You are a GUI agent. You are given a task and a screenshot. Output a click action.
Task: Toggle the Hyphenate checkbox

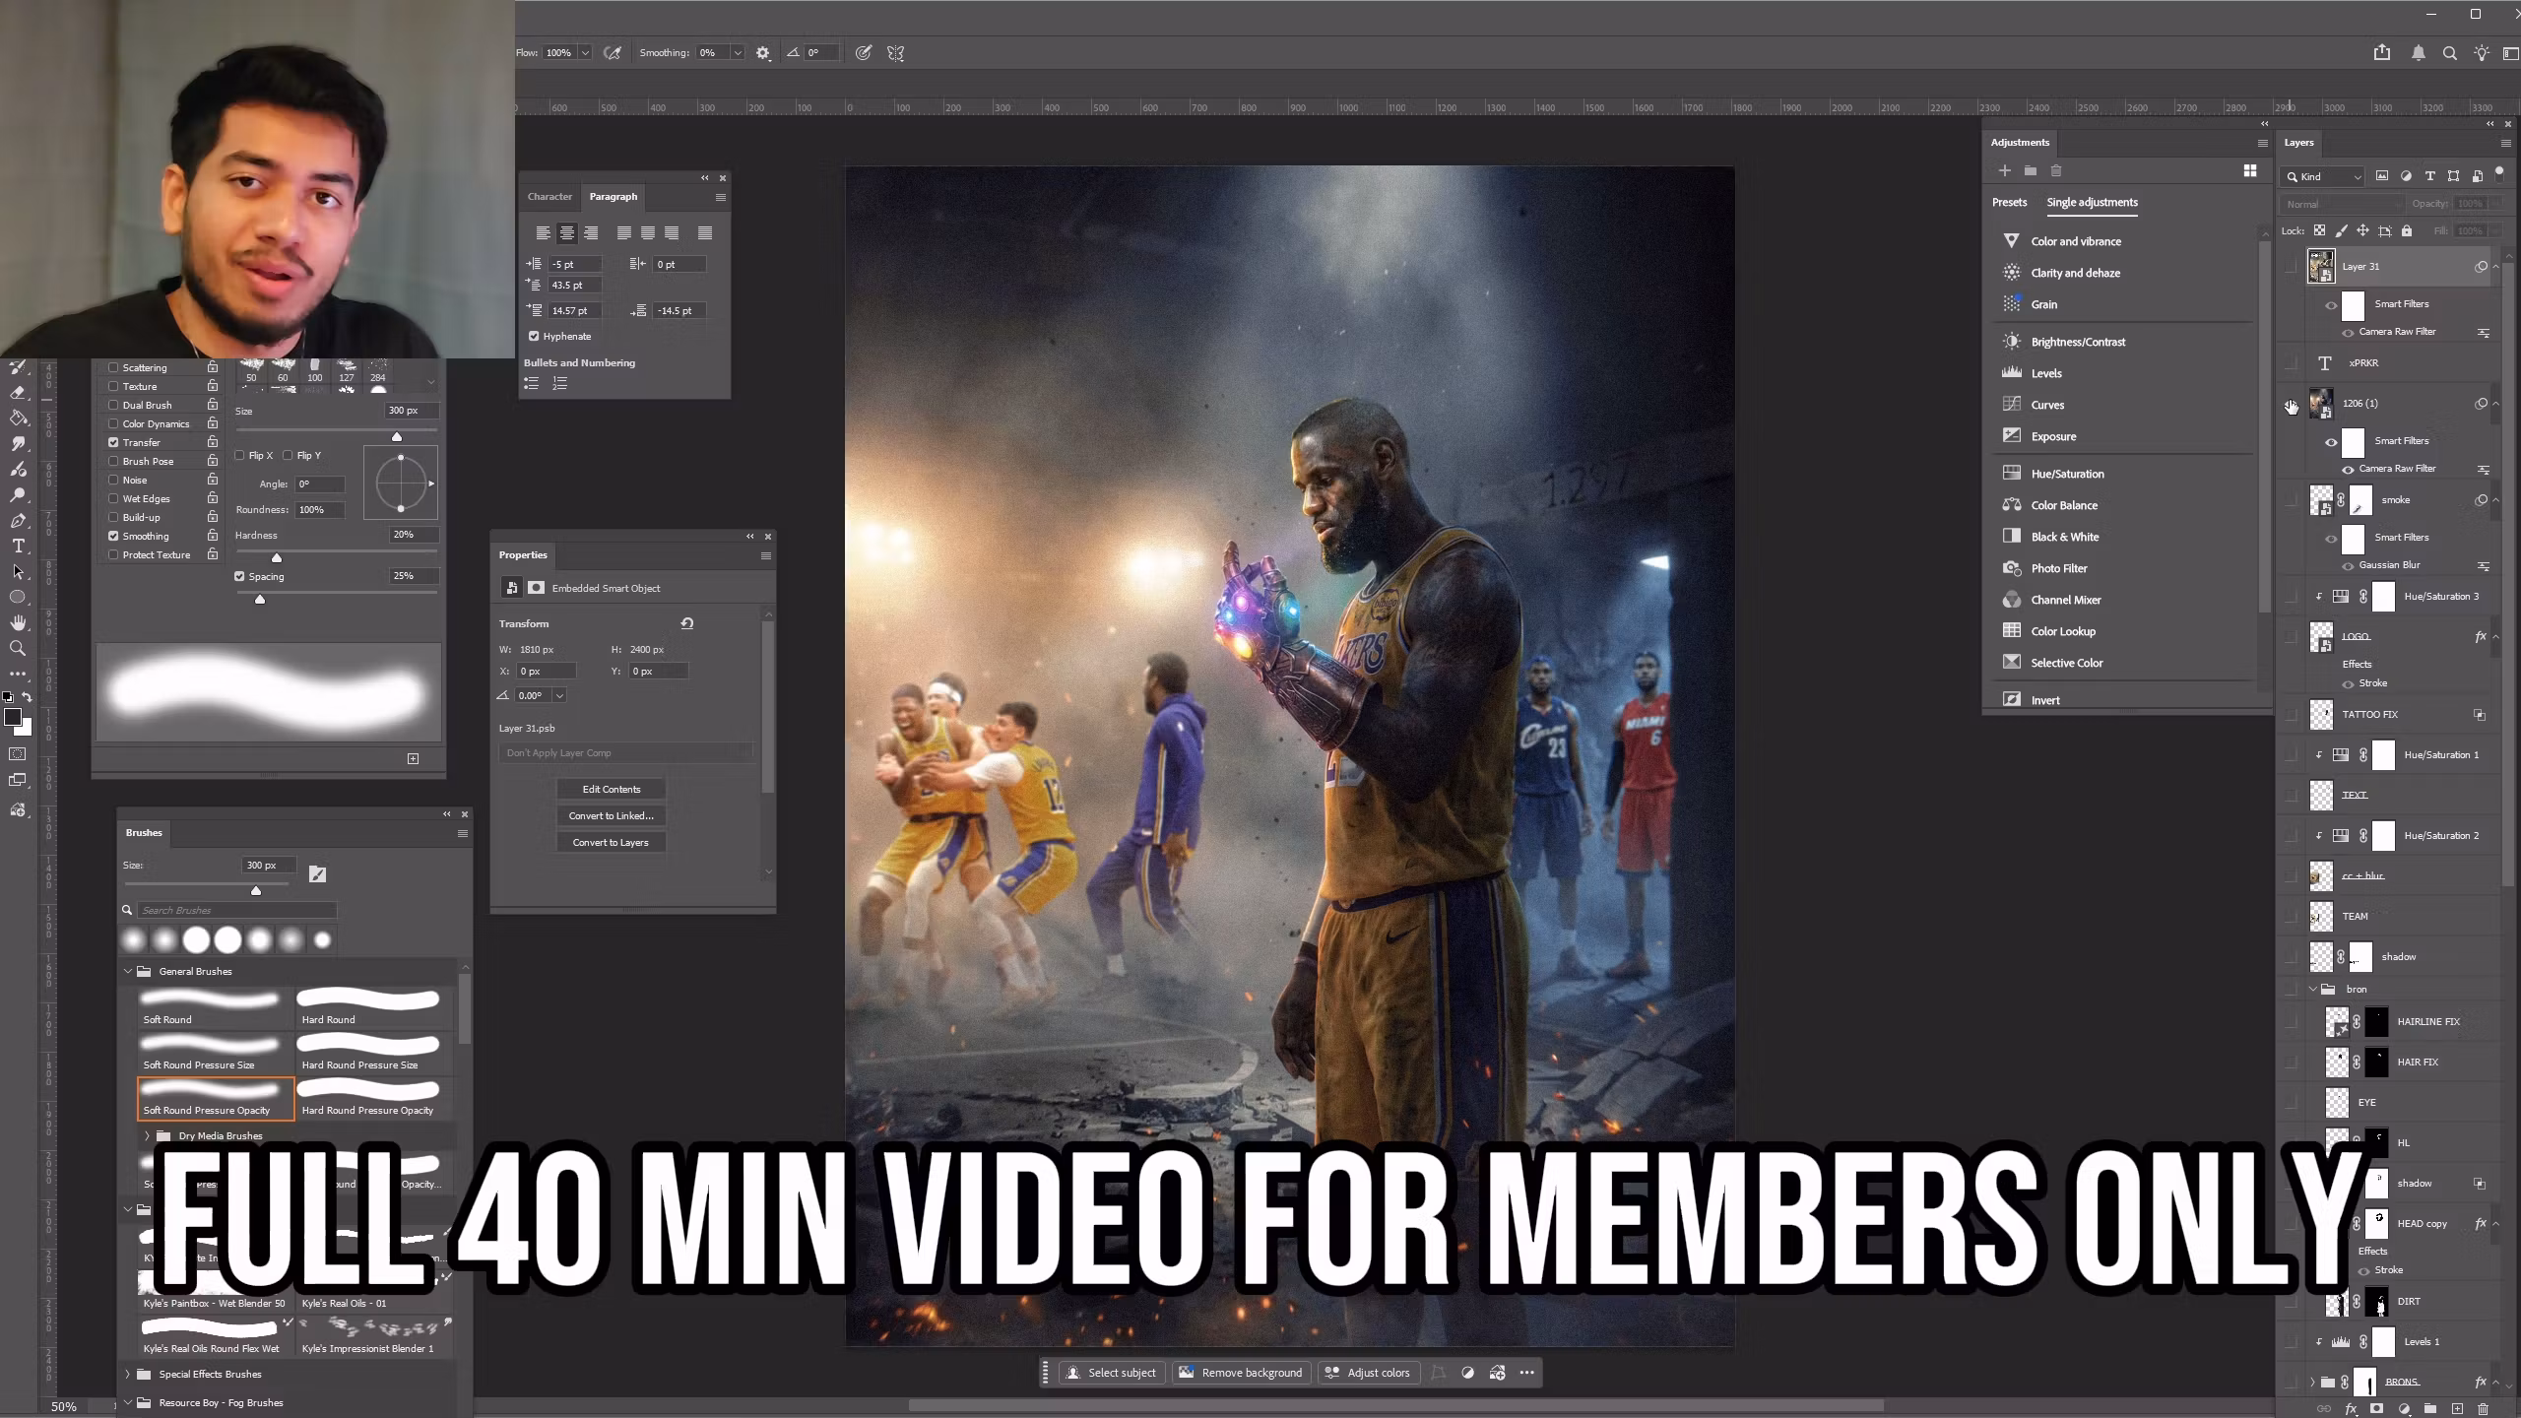pos(534,336)
